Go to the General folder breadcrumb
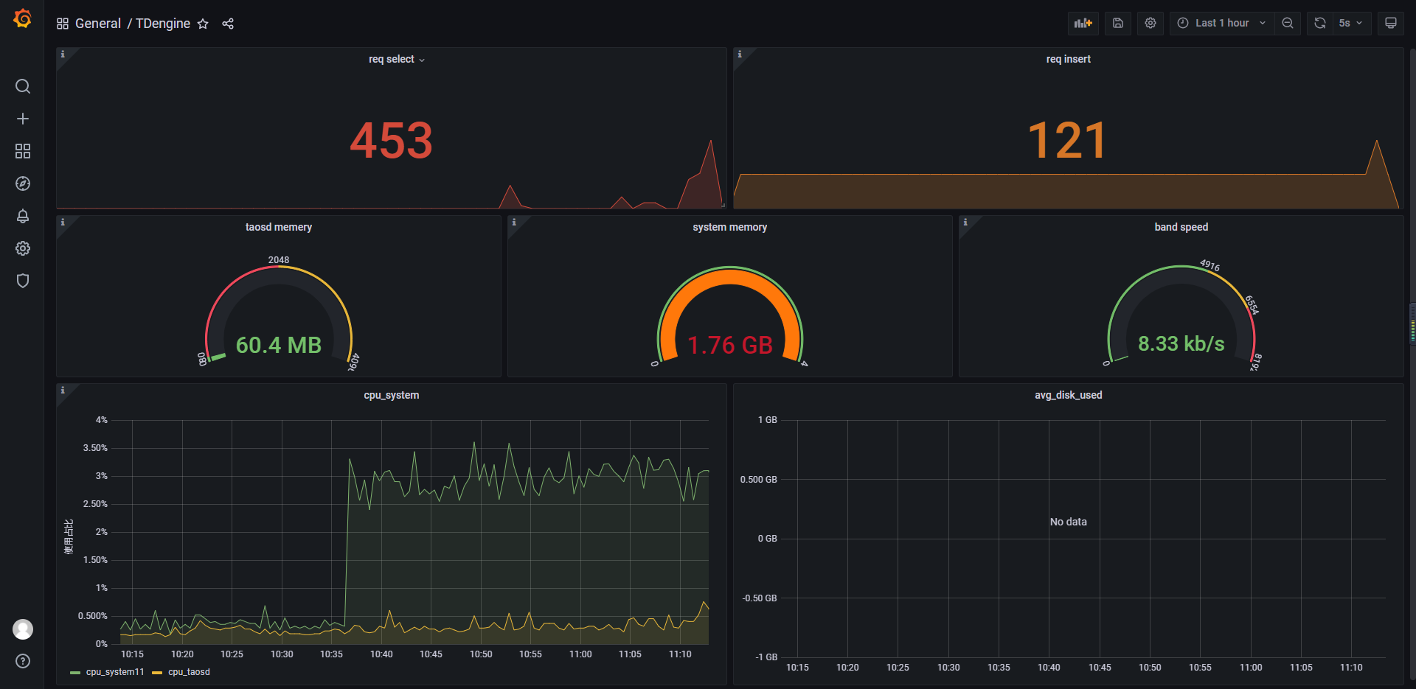Image resolution: width=1416 pixels, height=689 pixels. [98, 24]
